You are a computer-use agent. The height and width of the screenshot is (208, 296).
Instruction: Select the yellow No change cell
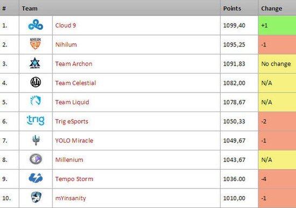[x=277, y=64]
